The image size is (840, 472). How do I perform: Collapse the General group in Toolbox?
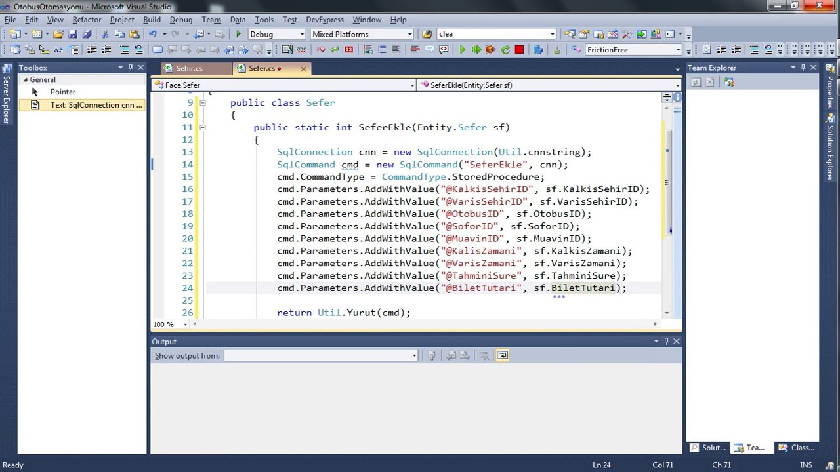(25, 80)
